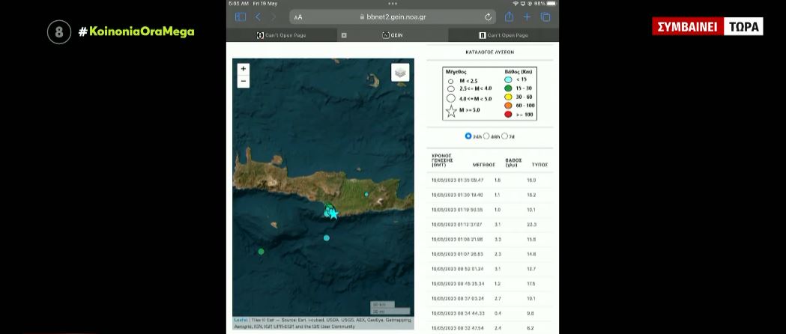
Task: Open the map layers control
Action: point(400,73)
